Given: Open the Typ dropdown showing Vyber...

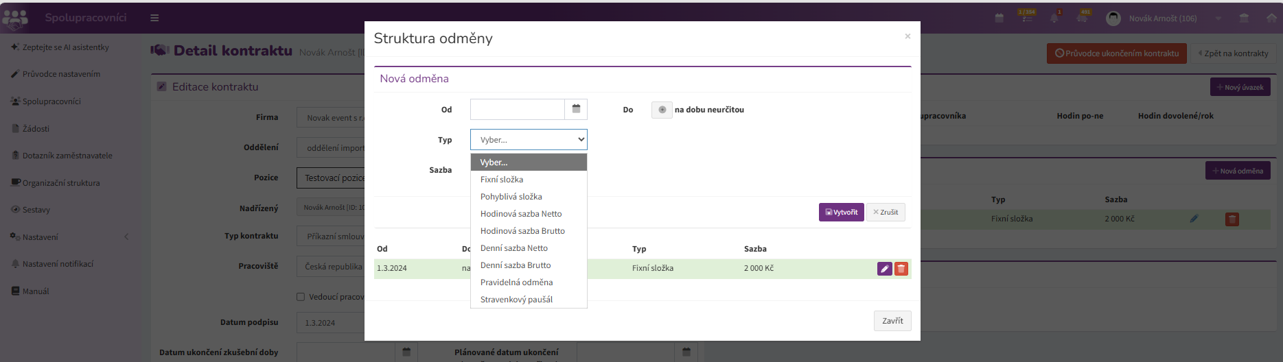Looking at the screenshot, I should pyautogui.click(x=529, y=140).
